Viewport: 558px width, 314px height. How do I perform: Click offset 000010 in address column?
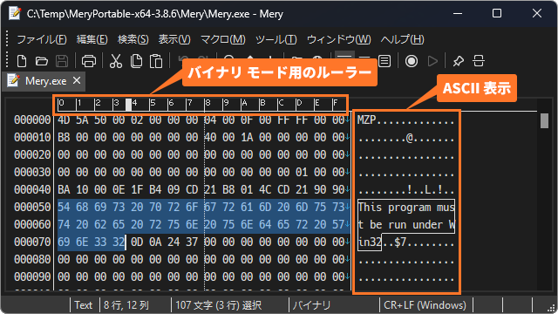tap(32, 138)
